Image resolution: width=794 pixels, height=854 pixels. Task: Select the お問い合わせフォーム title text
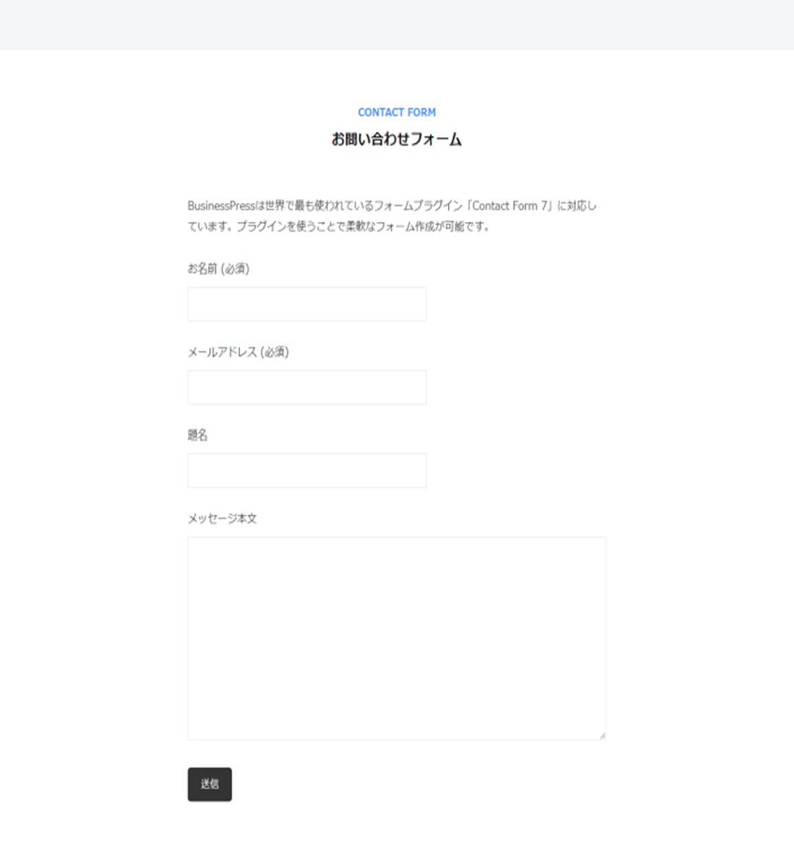(x=396, y=139)
